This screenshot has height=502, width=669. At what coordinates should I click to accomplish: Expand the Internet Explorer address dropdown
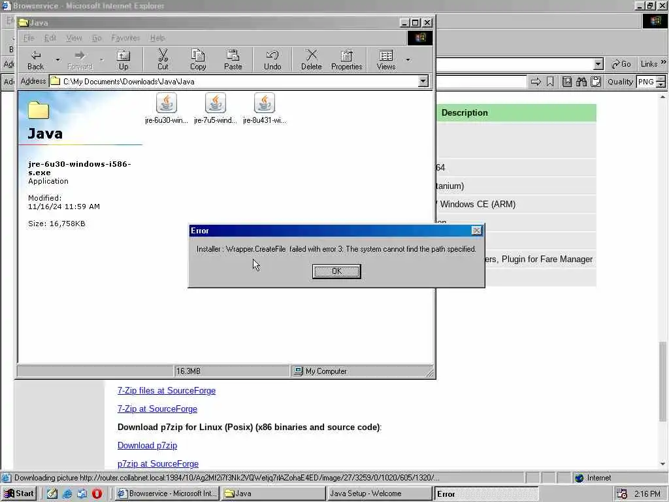coord(598,65)
